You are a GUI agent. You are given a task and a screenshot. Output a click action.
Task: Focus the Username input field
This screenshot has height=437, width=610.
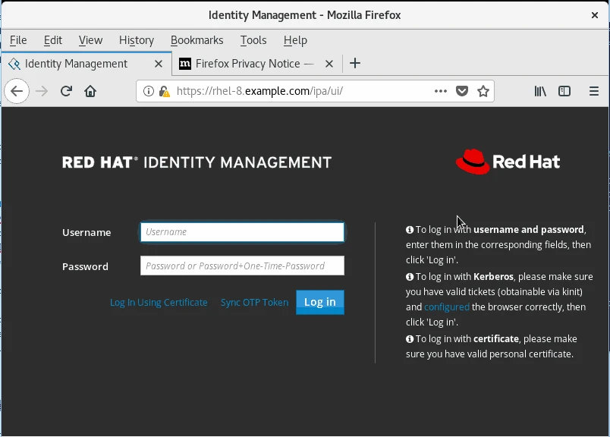[x=241, y=232]
